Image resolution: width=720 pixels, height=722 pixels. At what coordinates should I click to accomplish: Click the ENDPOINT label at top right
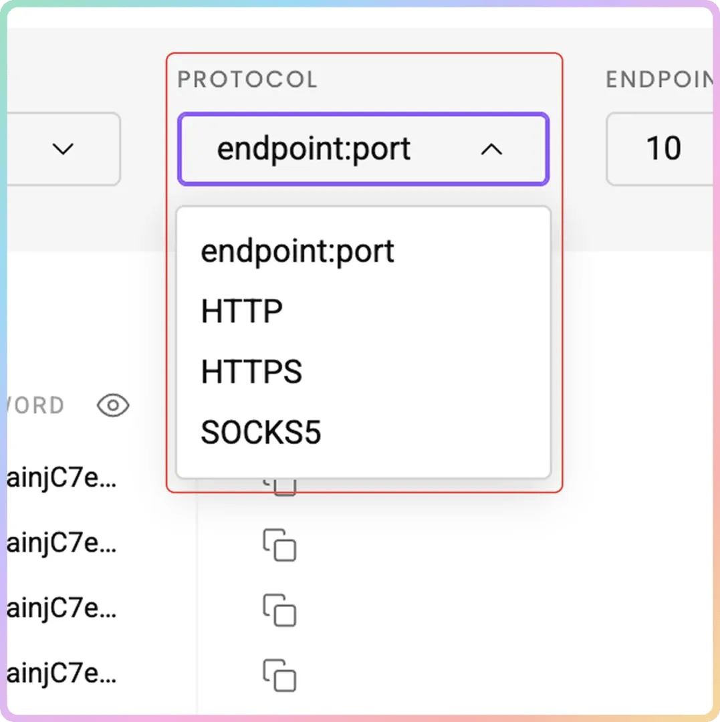click(658, 80)
